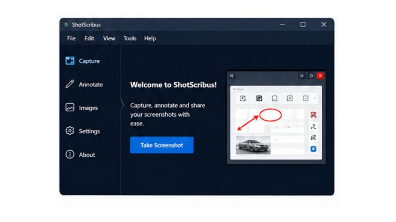Click the car thumbnail in the preview
Viewport: 396px width, 222px height.
(253, 145)
